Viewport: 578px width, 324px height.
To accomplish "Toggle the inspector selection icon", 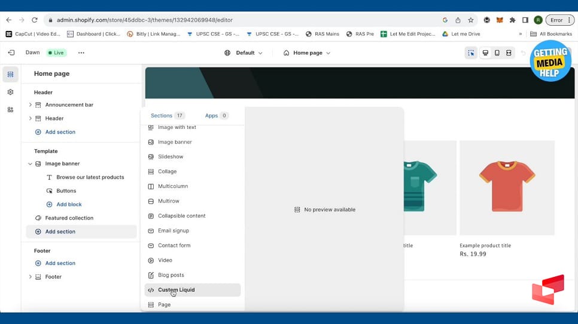I will click(x=471, y=53).
